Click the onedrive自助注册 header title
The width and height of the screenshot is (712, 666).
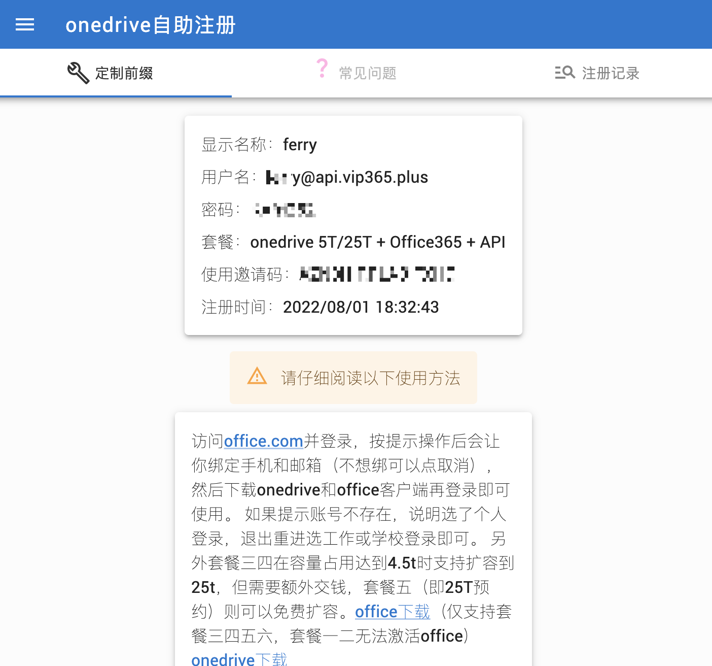click(151, 25)
